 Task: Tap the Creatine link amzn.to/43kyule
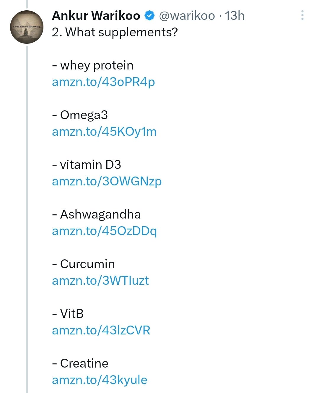100,380
